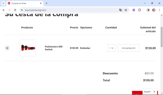The height and width of the screenshot is (95, 163).
Task: Click the Actualización update button
Action: click(129, 48)
